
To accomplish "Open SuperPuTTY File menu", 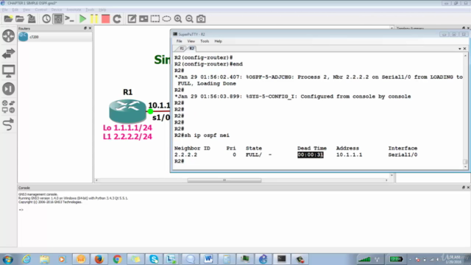I will pos(180,41).
